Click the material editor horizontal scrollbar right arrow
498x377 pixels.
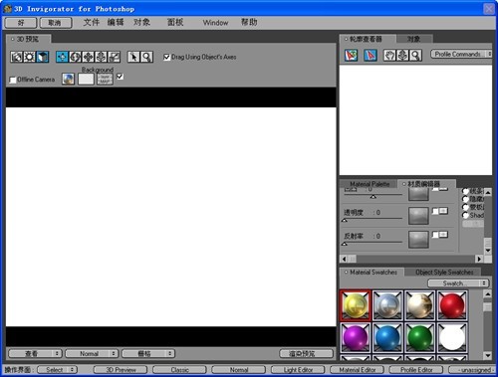[479, 259]
